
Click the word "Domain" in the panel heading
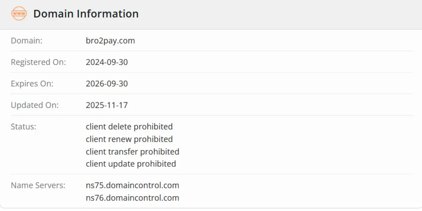(x=53, y=14)
